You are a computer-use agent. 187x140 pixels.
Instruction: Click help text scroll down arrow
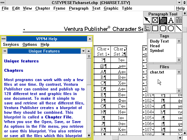(x=89, y=135)
